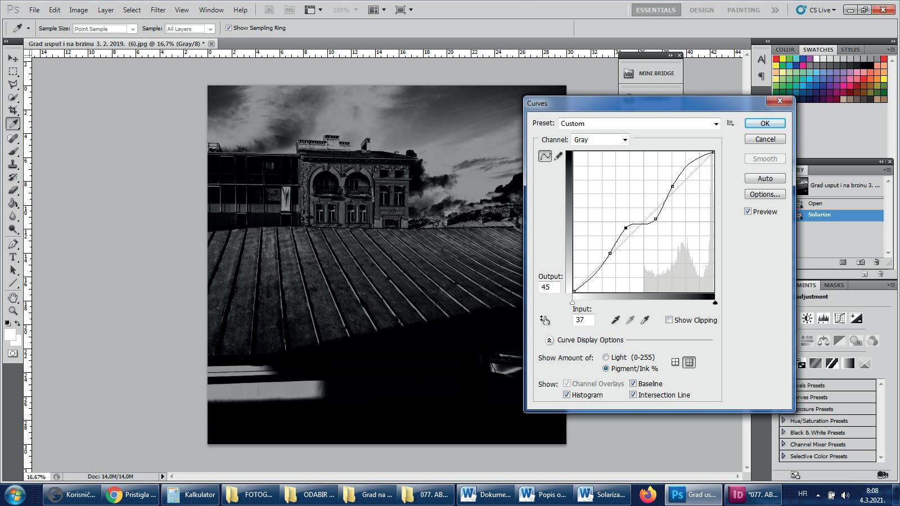The height and width of the screenshot is (506, 900).
Task: Choose the pencil draw mode in Curves
Action: pyautogui.click(x=559, y=156)
